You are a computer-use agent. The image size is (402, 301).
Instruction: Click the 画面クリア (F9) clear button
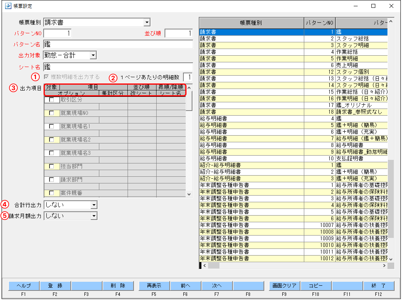(x=285, y=286)
